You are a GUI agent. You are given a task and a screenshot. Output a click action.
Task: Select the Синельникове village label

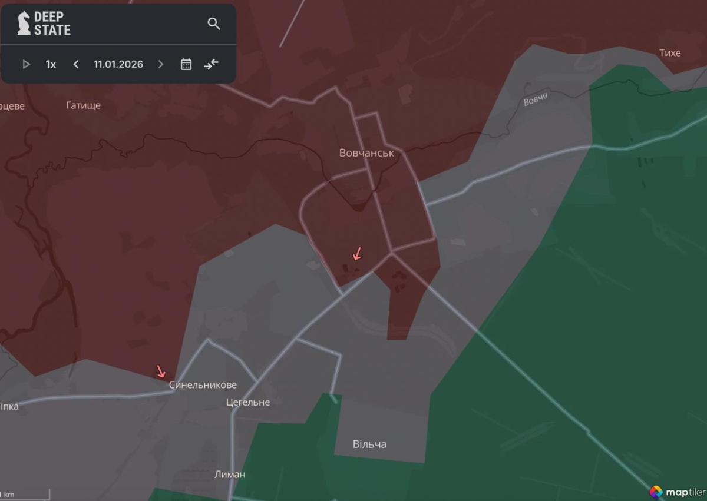[x=203, y=385]
